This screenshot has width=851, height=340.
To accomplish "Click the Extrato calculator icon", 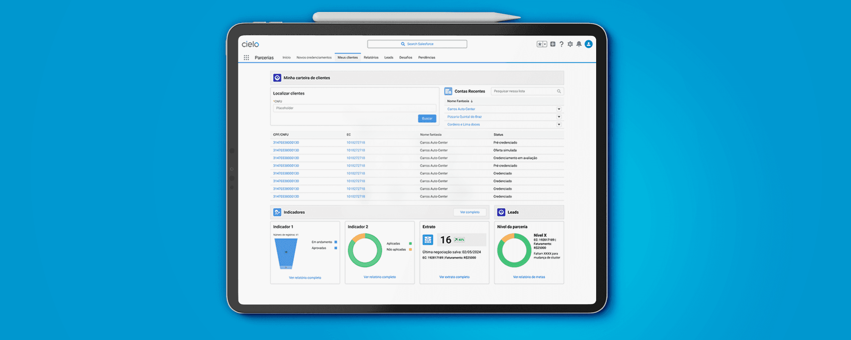I will (x=428, y=240).
